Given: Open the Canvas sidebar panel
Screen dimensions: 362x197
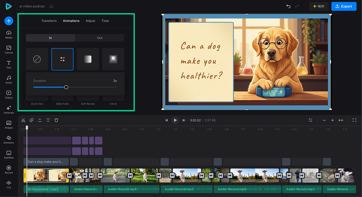Looking at the screenshot, I should coord(9,49).
